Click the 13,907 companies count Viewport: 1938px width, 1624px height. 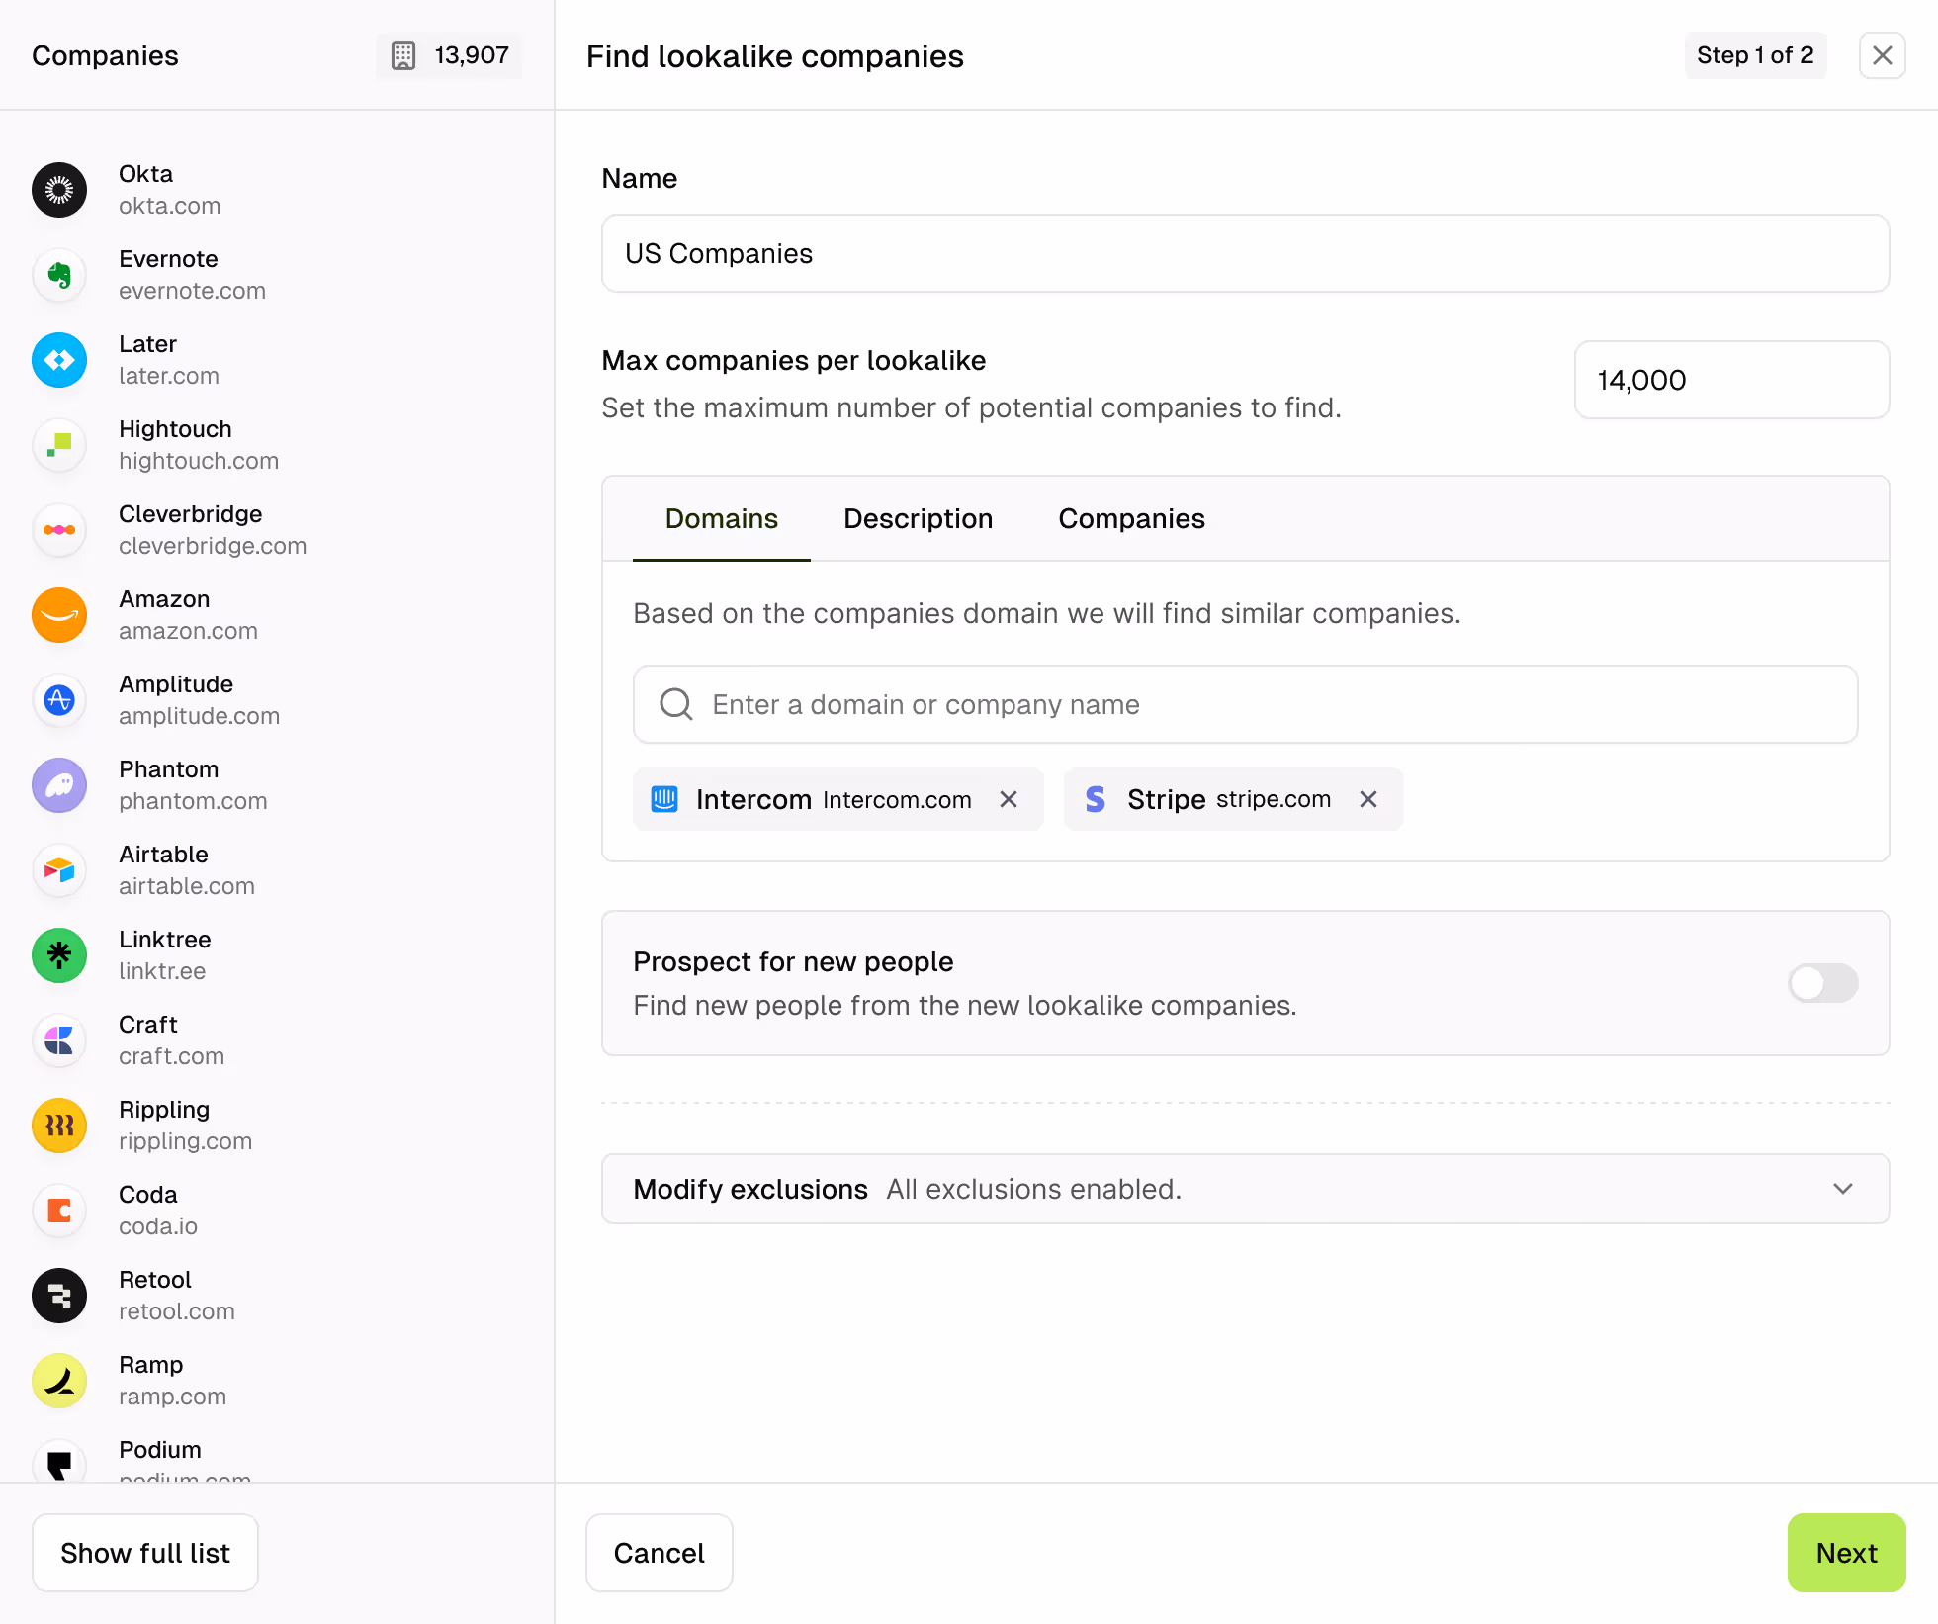click(x=472, y=55)
